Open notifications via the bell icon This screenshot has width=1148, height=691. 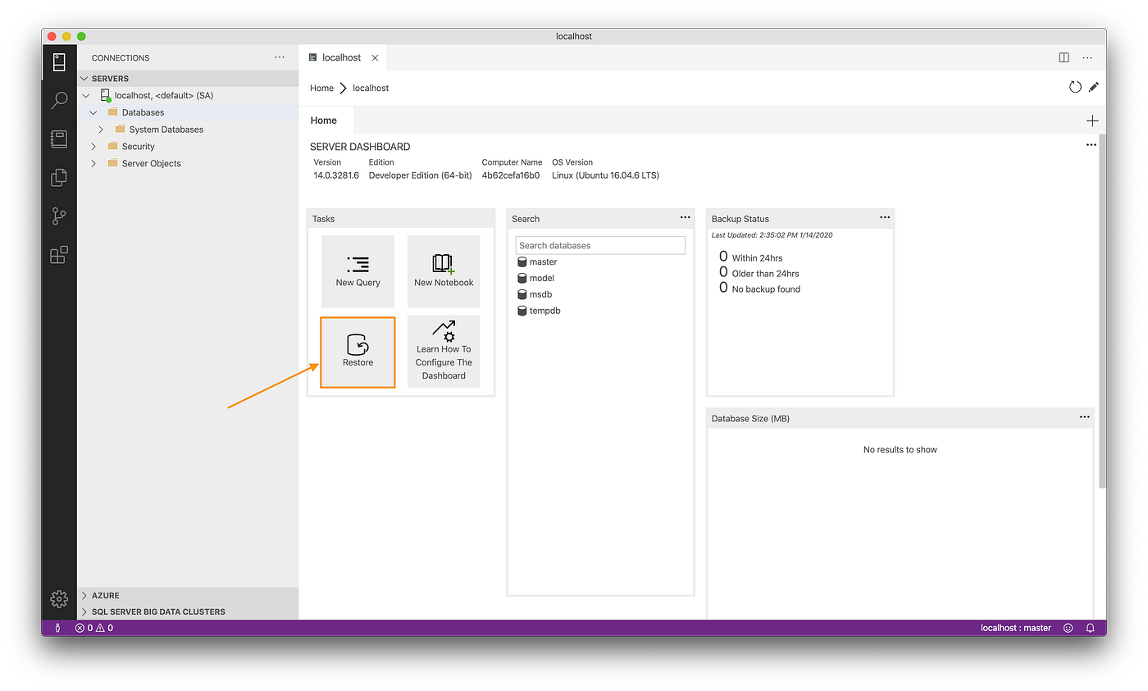(1090, 628)
